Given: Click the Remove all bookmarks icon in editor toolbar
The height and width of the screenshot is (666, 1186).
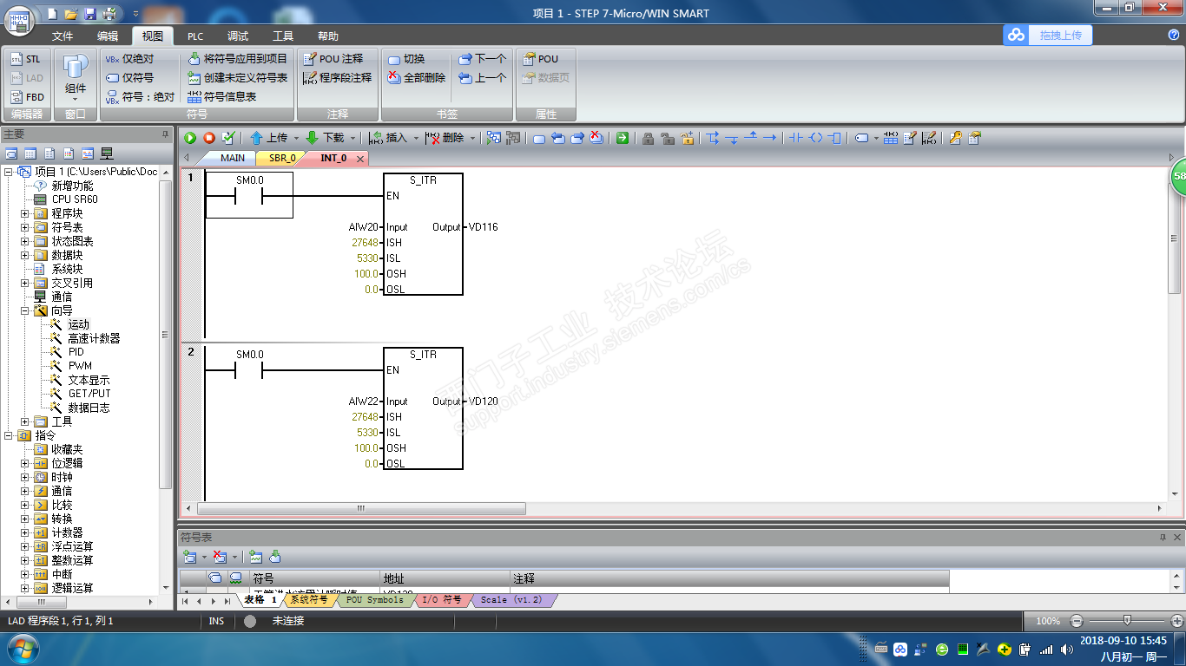Looking at the screenshot, I should pos(596,138).
